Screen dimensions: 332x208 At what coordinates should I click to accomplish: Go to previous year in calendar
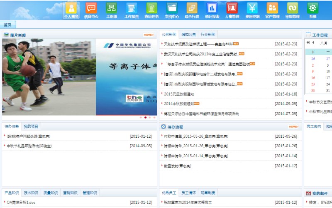pos(308,42)
